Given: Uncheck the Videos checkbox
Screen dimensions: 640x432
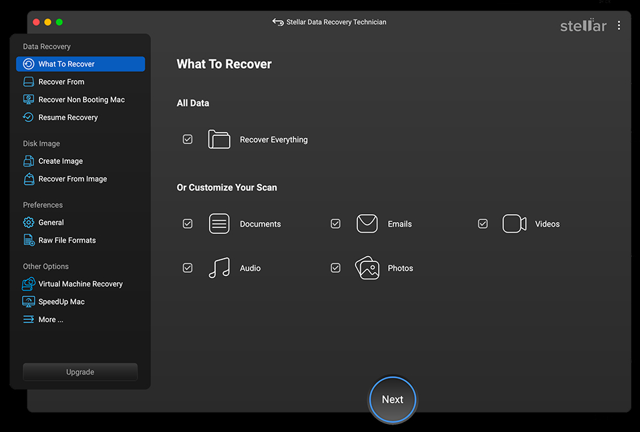Looking at the screenshot, I should coord(483,223).
